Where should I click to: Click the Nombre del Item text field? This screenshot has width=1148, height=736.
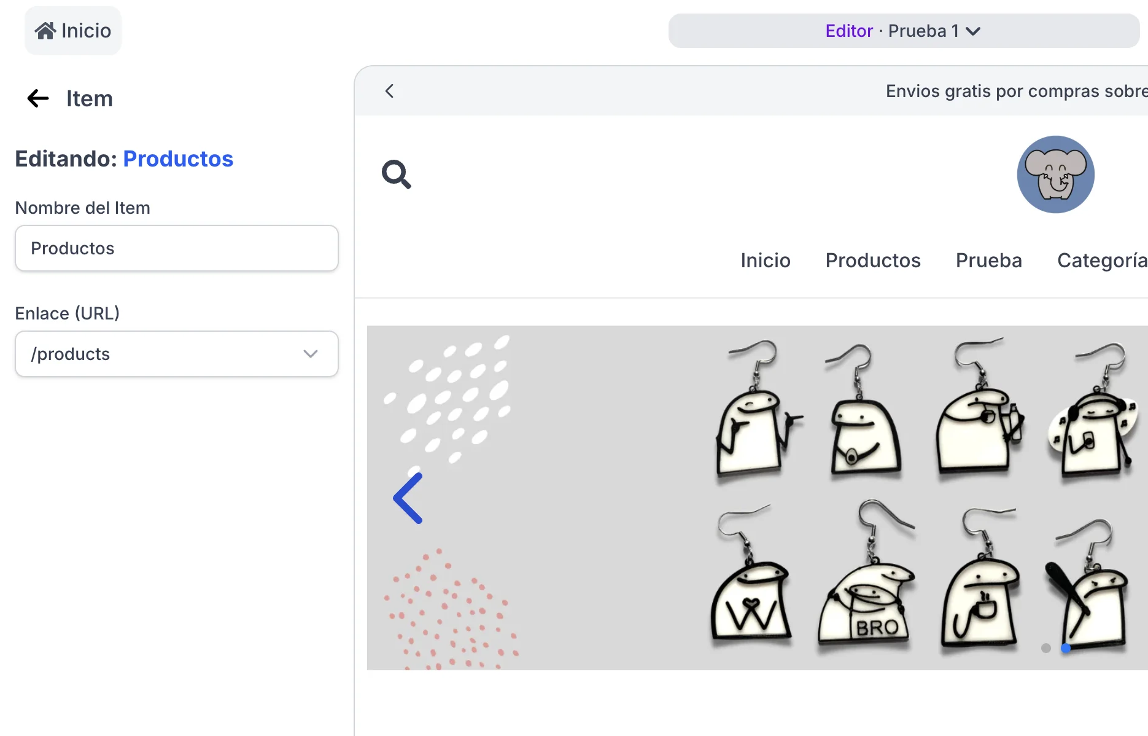177,248
